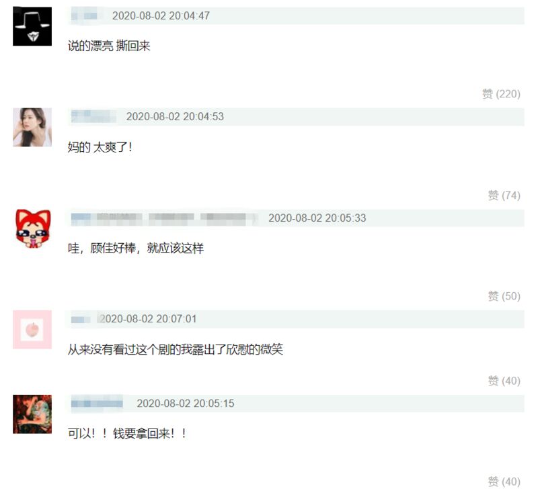Like the comment with 赞 (74)
538x495 pixels.
504,195
